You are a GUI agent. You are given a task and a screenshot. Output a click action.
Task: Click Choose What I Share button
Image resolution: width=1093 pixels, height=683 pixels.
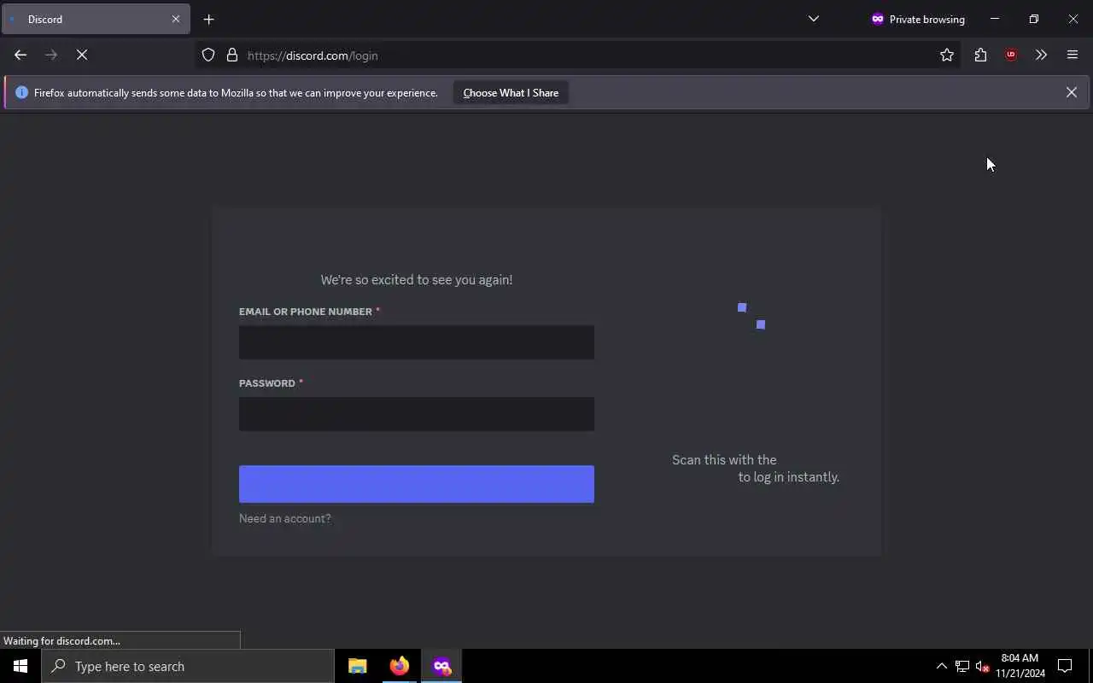[511, 92]
